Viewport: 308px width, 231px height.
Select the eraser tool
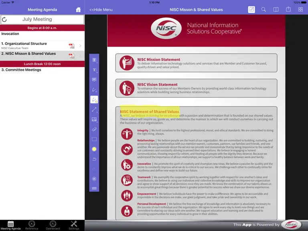pyautogui.click(x=94, y=129)
